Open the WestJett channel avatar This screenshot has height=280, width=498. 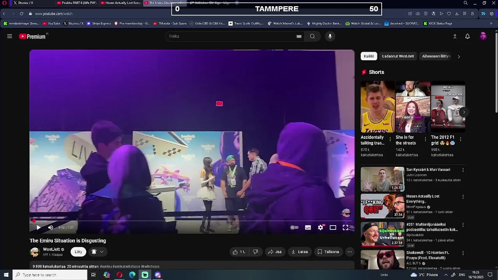pyautogui.click(x=35, y=252)
